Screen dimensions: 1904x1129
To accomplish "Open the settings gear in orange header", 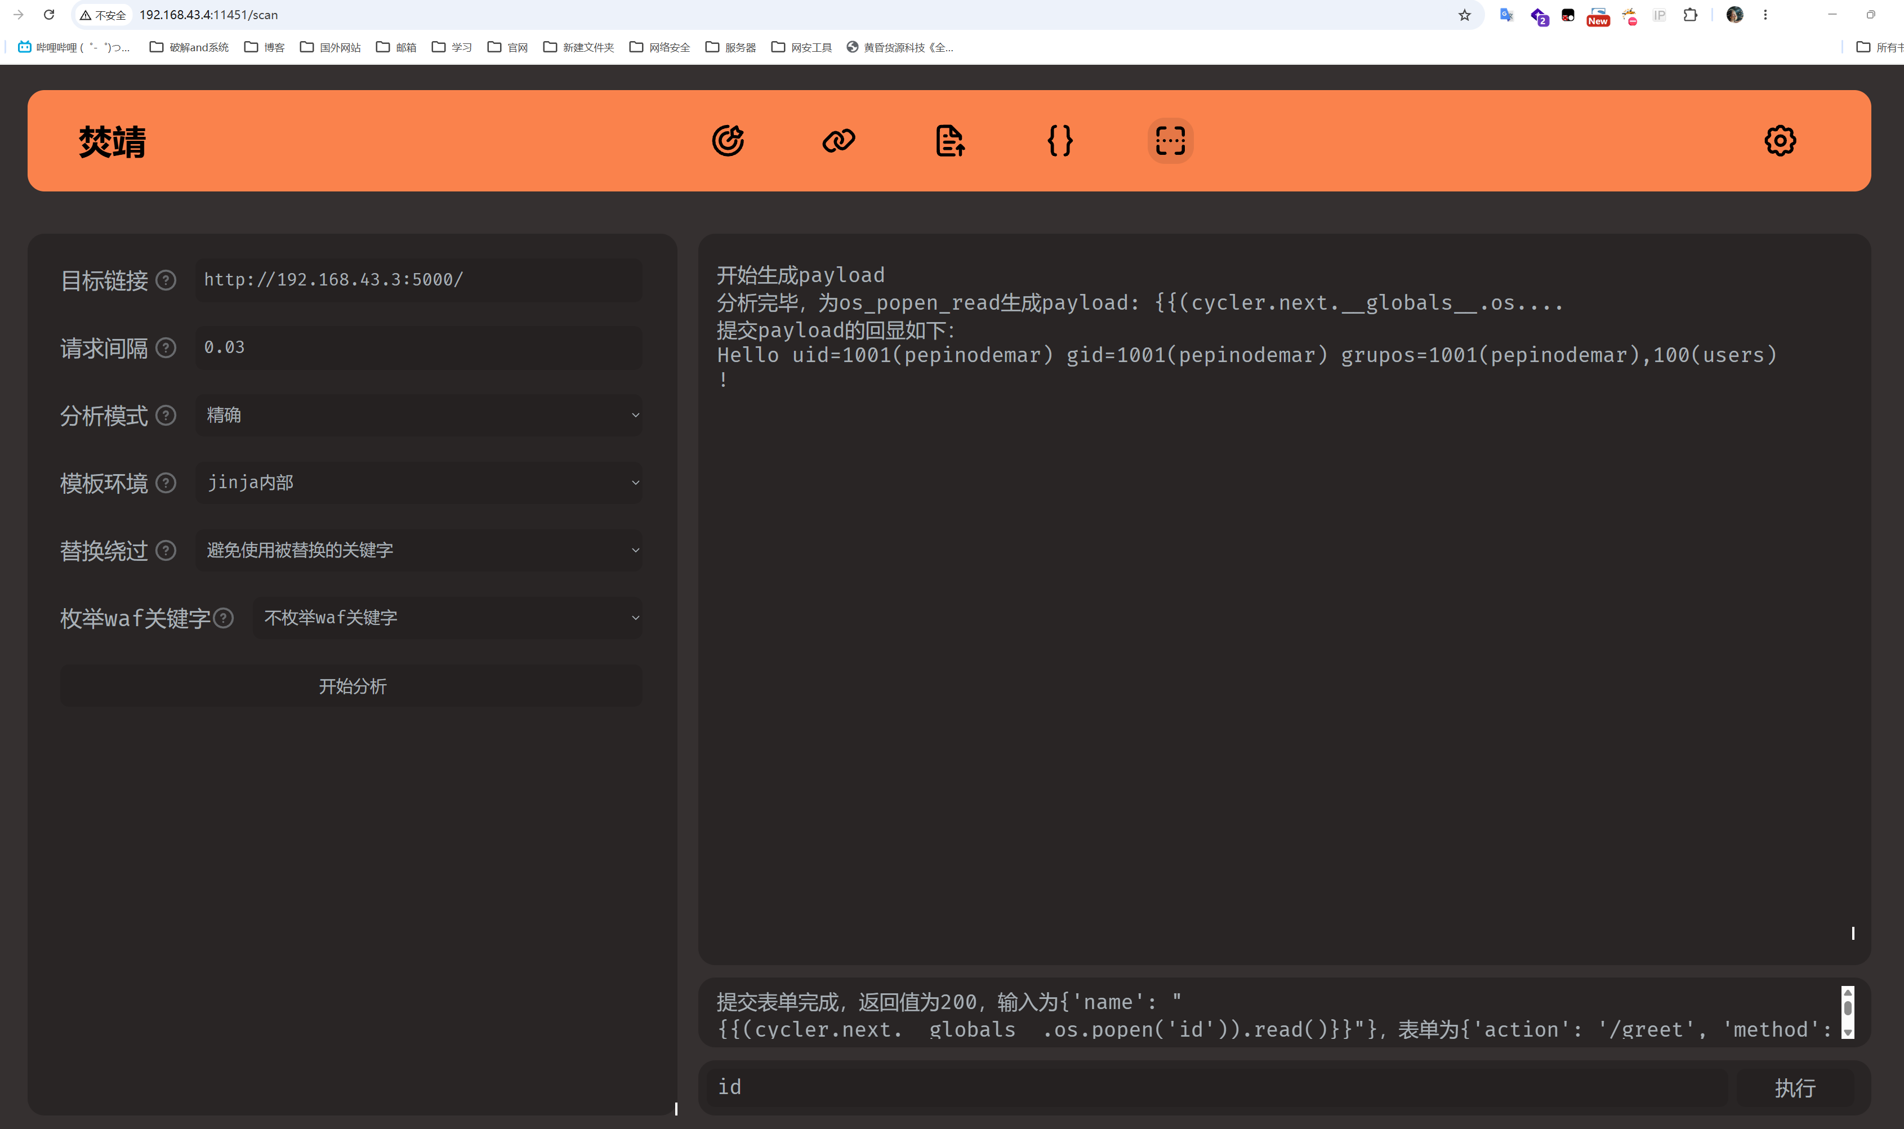I will click(x=1779, y=141).
